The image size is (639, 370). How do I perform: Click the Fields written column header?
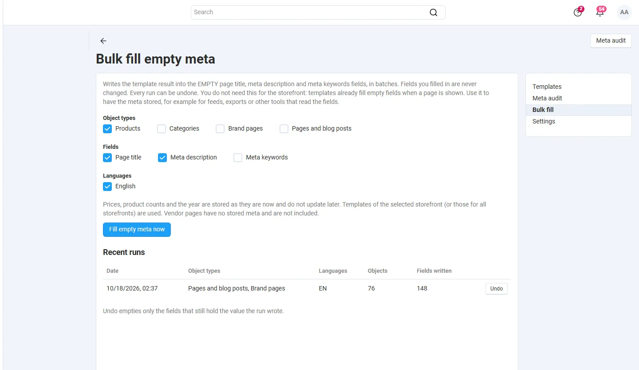tap(434, 271)
